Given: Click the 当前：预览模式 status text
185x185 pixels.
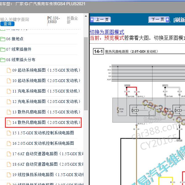Looking at the screenshot, I should pos(107,38).
